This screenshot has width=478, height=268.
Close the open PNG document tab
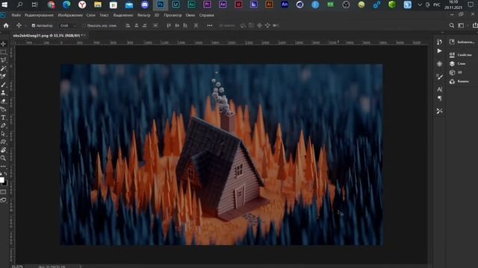(x=84, y=36)
